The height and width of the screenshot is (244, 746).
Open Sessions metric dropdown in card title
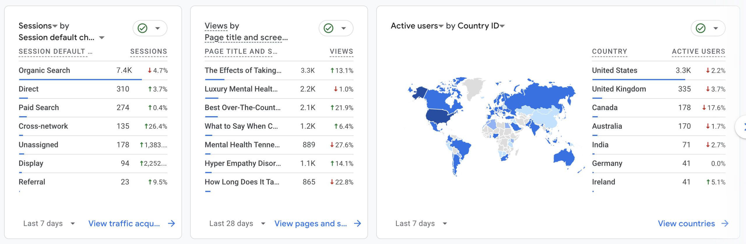point(54,26)
